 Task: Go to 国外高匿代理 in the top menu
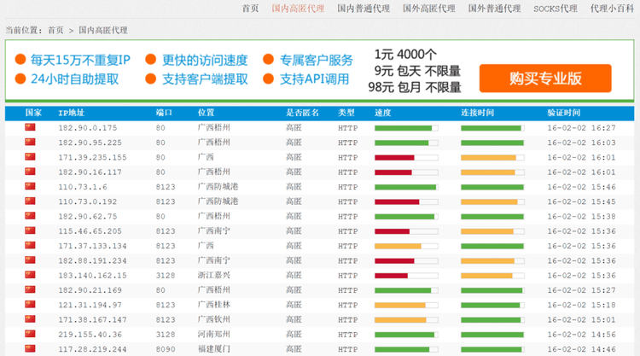click(428, 9)
